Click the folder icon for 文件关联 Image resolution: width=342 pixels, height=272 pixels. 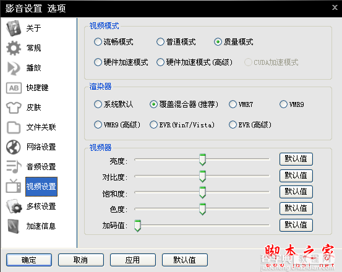[x=14, y=127]
